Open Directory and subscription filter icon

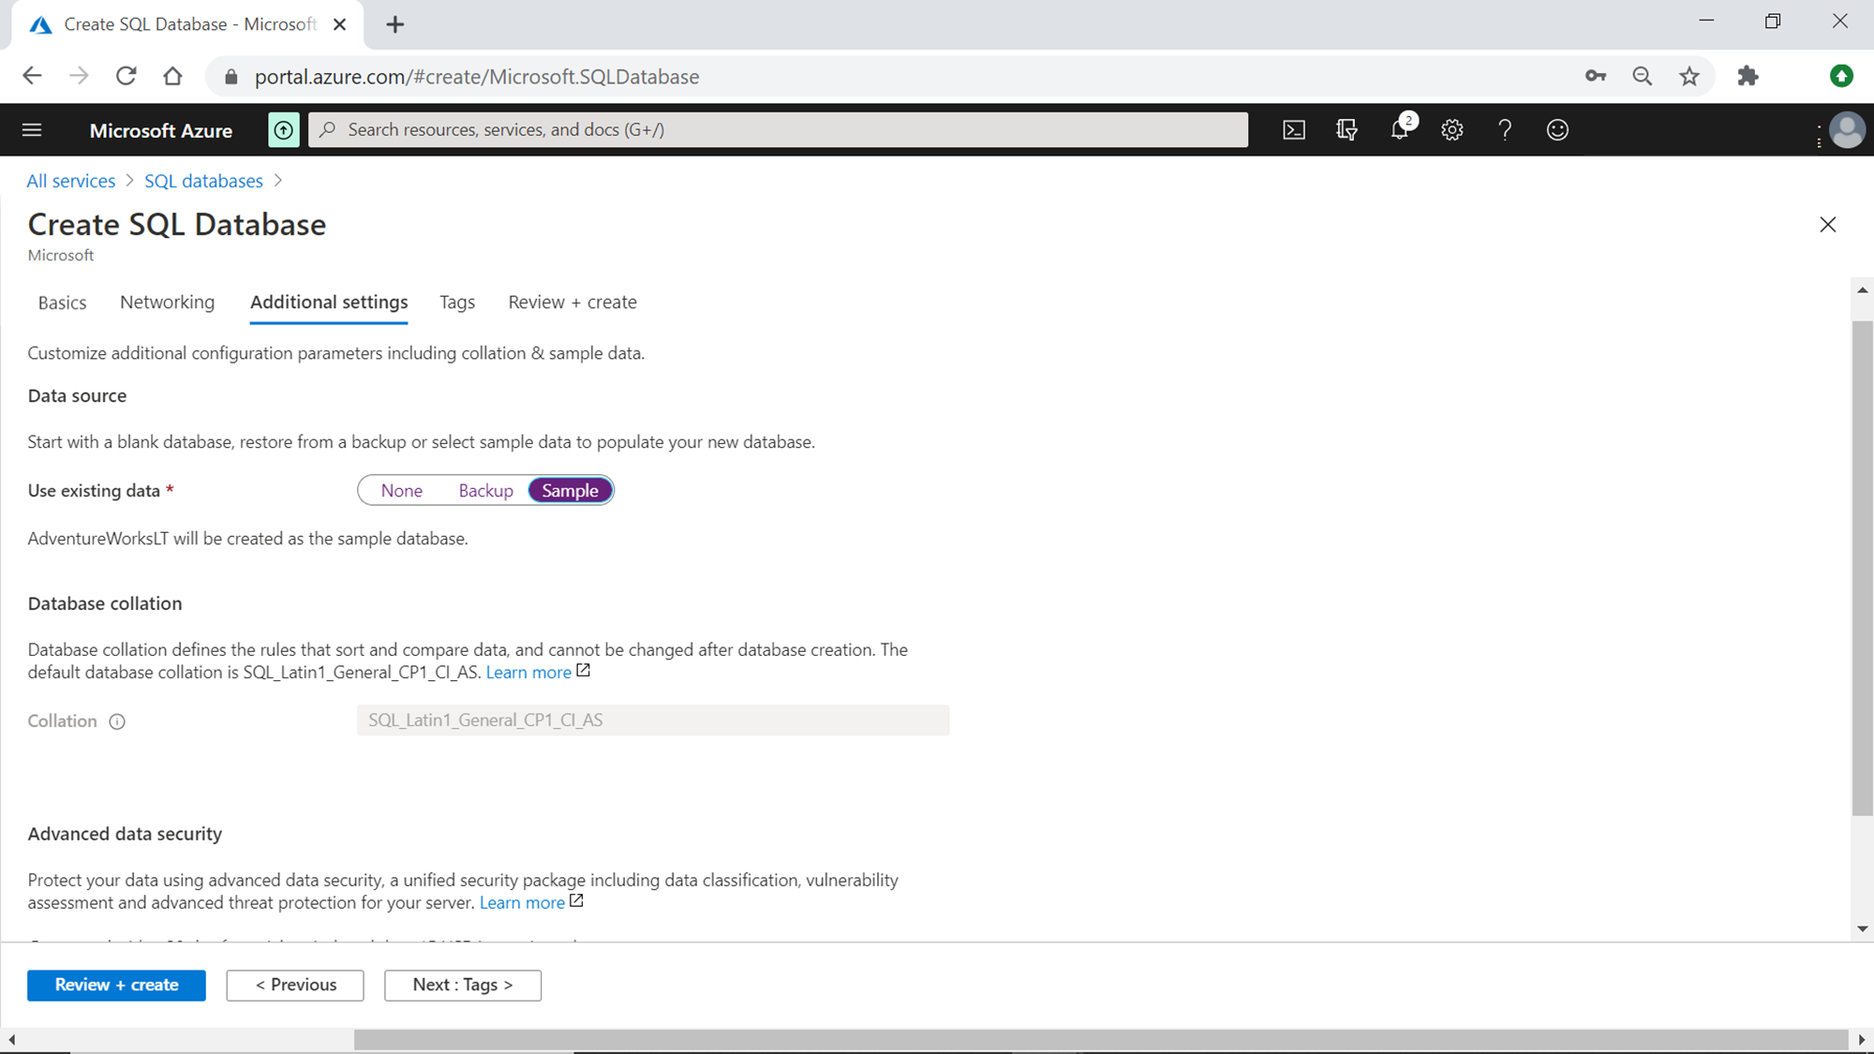(1346, 130)
